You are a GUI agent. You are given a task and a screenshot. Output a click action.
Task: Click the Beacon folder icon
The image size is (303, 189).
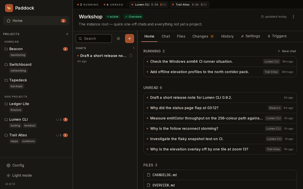6,49
